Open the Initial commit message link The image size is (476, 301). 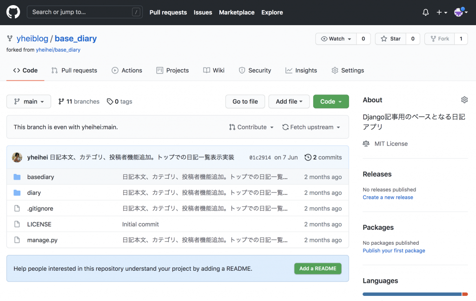(140, 224)
